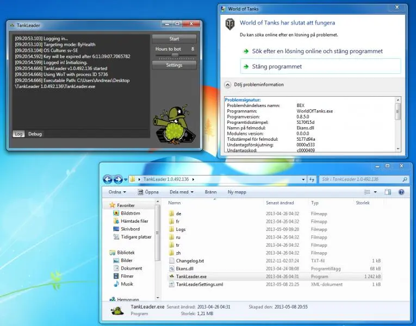Open TankLeader Settings button
Image resolution: width=416 pixels, height=326 pixels.
(x=174, y=65)
